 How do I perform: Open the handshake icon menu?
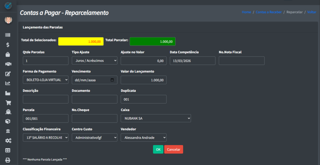[8, 64]
